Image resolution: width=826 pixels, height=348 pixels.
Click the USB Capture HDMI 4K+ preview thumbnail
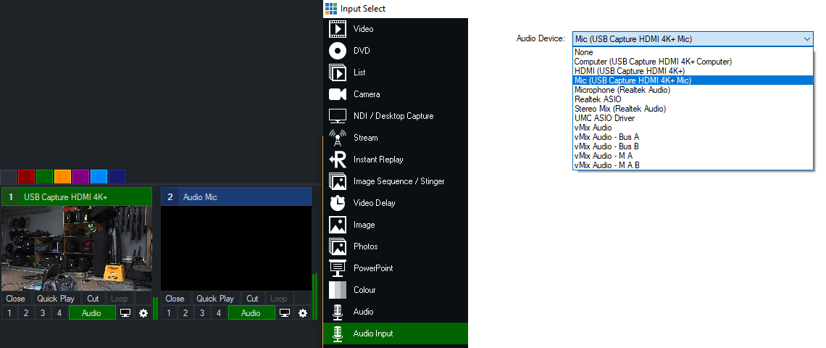77,249
